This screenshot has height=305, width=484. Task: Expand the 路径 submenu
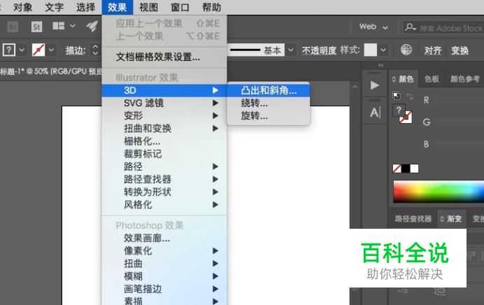point(164,166)
